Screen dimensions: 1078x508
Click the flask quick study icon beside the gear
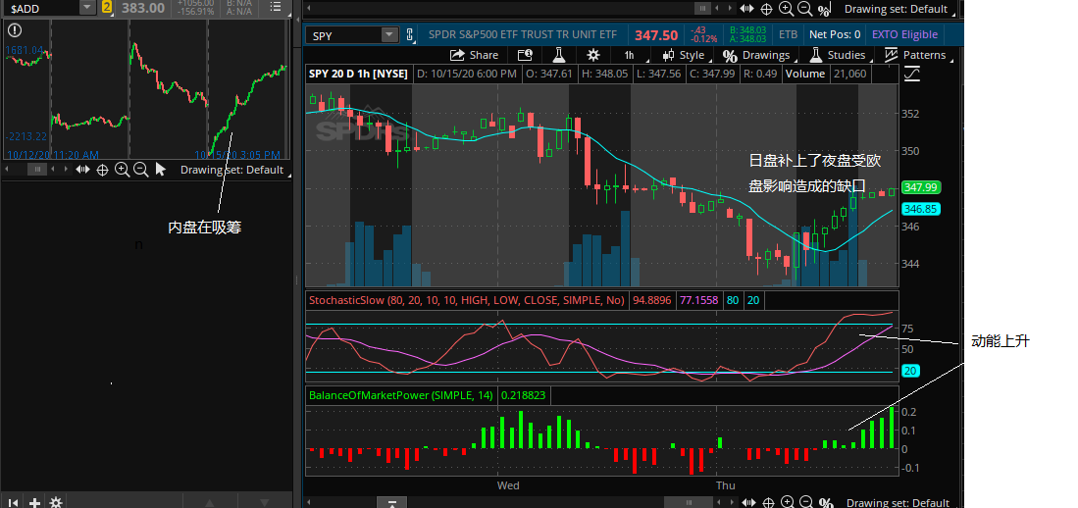[x=558, y=55]
